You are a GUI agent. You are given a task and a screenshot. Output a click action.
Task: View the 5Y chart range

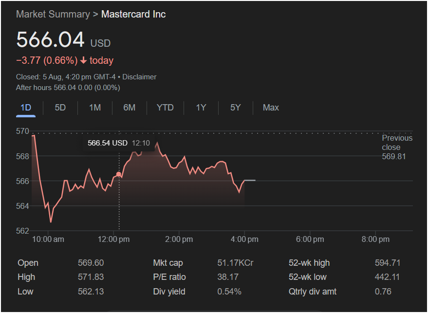coord(236,108)
